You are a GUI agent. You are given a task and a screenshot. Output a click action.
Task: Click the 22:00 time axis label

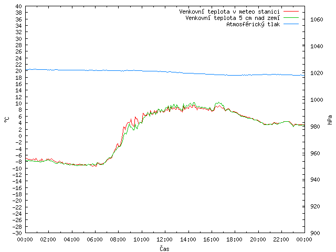[x=281, y=239]
